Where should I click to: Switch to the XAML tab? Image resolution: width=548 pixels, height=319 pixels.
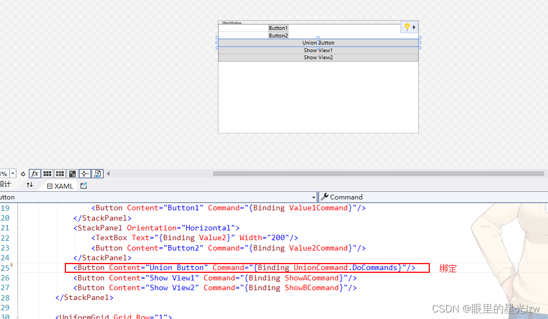[60, 186]
